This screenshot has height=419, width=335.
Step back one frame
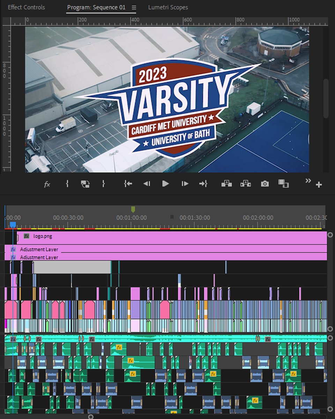(x=147, y=184)
